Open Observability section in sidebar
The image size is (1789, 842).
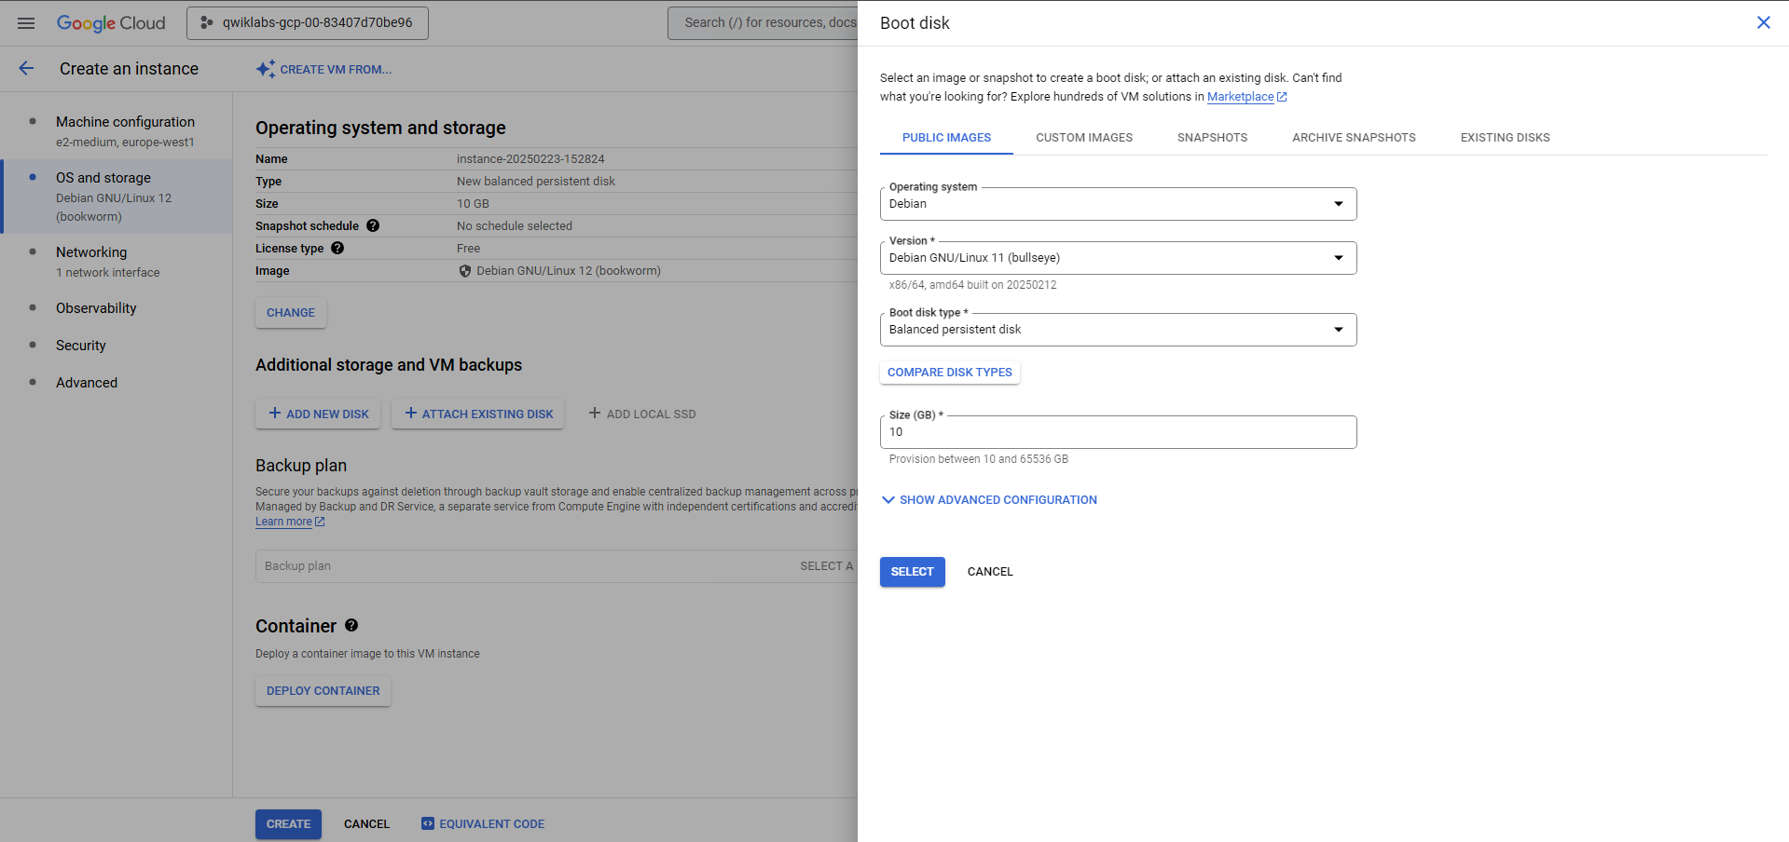(117, 308)
